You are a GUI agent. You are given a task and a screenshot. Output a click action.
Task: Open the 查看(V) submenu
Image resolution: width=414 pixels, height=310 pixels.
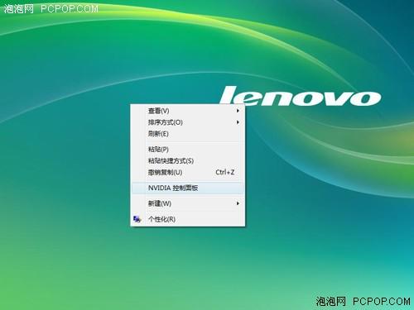[x=187, y=111]
